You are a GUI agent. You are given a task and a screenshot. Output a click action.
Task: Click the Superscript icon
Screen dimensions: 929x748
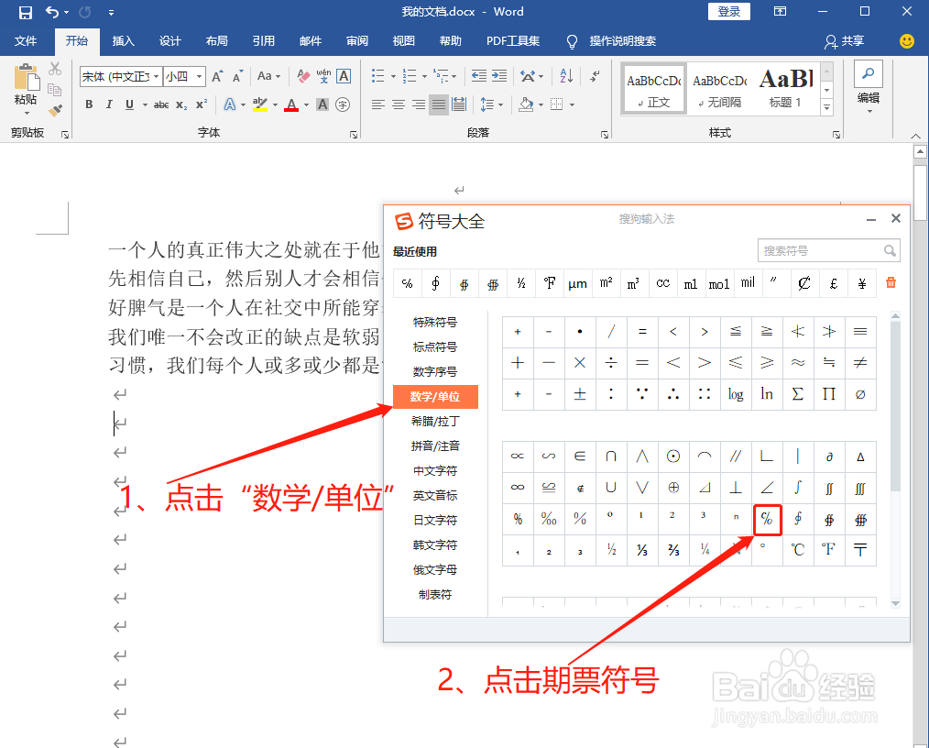click(202, 102)
